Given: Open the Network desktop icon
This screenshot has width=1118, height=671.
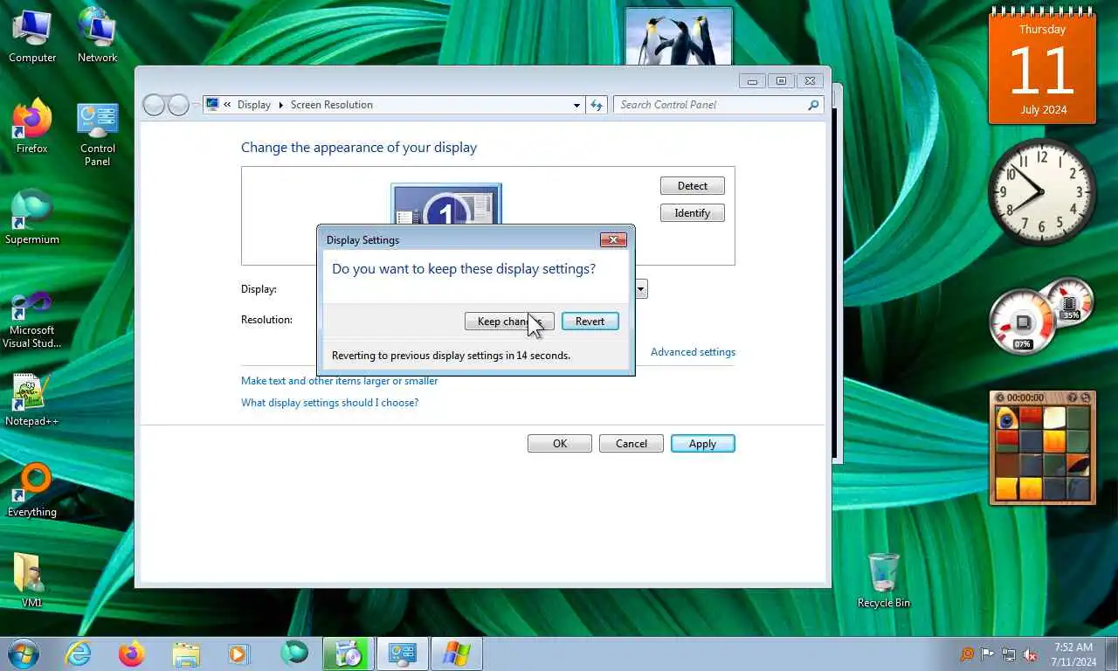Looking at the screenshot, I should pyautogui.click(x=97, y=35).
